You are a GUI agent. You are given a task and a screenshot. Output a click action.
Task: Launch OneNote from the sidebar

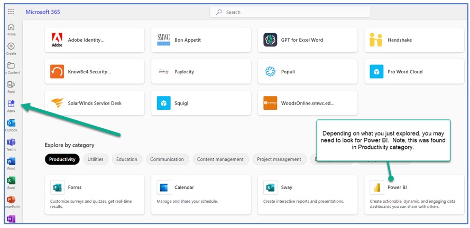pos(11,220)
